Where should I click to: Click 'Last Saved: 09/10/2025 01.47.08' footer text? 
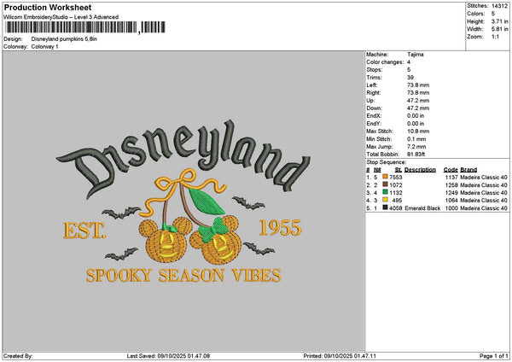pos(168,356)
